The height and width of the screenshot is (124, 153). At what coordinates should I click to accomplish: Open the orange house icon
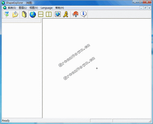[x=75, y=14]
